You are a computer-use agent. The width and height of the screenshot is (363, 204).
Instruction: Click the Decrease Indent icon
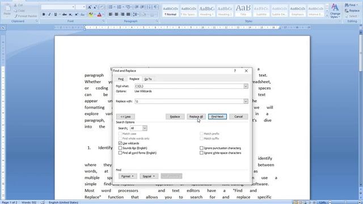[137, 7]
